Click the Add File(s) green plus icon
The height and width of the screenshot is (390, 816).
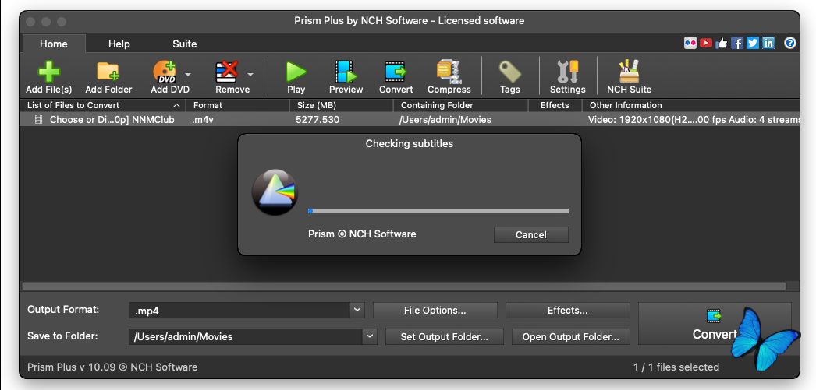[x=48, y=72]
